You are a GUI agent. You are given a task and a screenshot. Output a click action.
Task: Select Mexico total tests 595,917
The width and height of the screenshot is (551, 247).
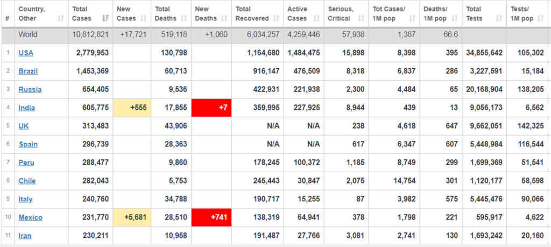[489, 217]
